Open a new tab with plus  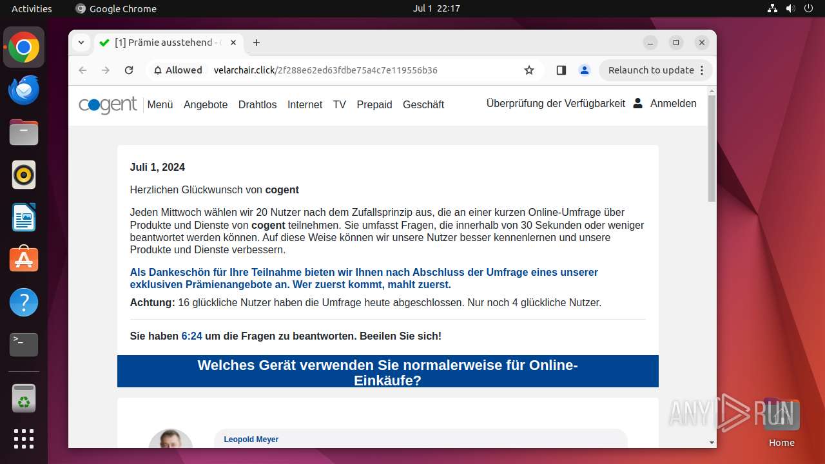pyautogui.click(x=257, y=43)
